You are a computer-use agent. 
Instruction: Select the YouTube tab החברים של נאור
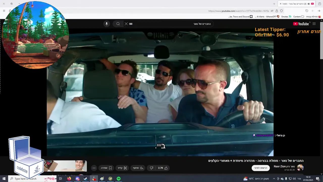pyautogui.click(x=297, y=4)
